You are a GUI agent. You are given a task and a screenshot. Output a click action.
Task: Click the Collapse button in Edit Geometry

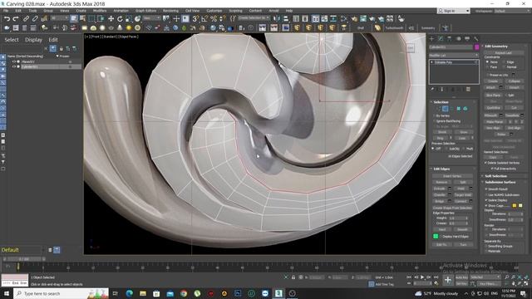point(514,81)
